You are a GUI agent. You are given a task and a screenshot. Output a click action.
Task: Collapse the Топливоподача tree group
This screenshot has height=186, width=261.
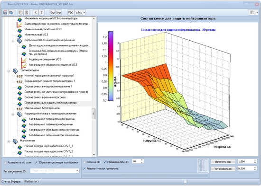(x=9, y=71)
